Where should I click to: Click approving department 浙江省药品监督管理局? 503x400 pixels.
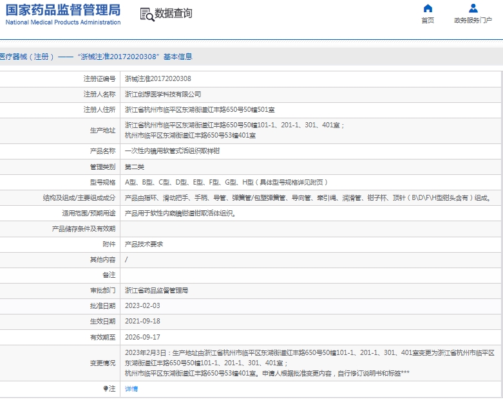(x=157, y=291)
